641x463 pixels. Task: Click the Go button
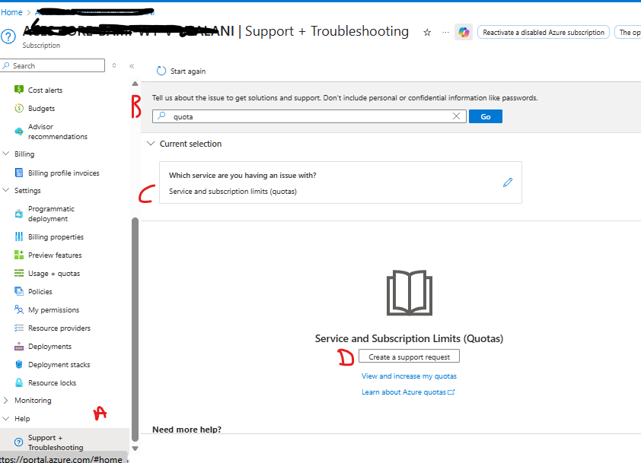coord(485,116)
